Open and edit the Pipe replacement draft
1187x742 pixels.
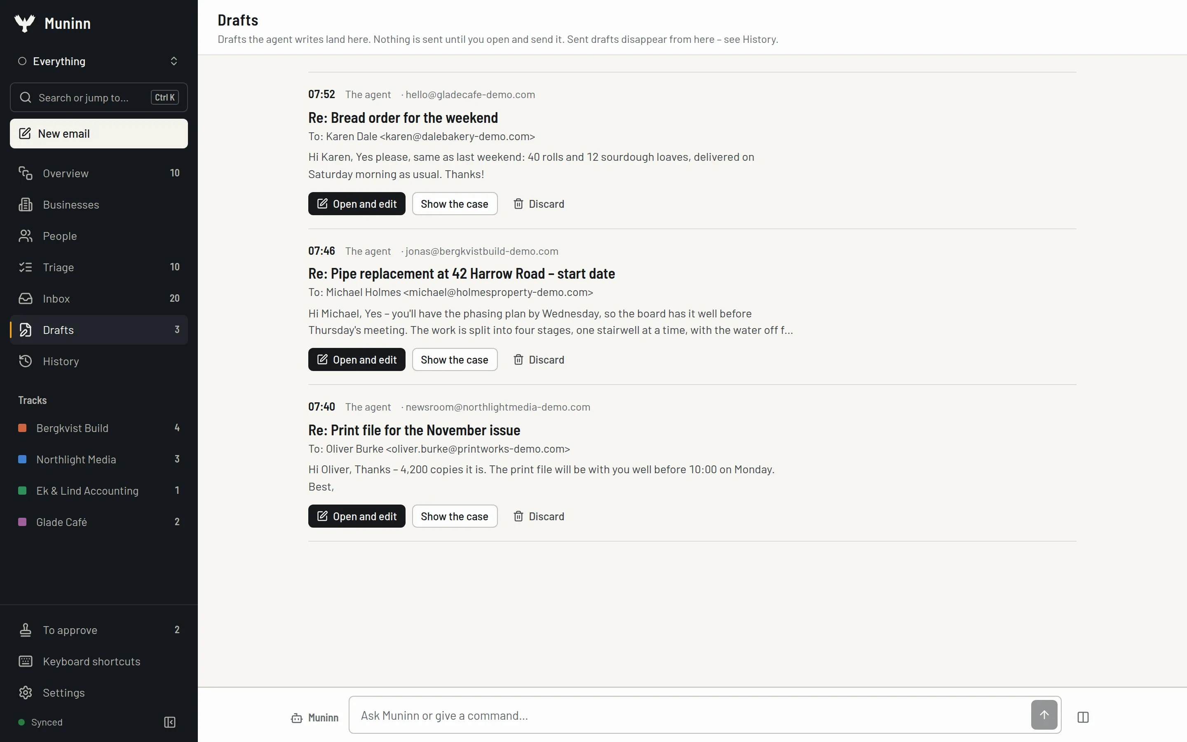pyautogui.click(x=357, y=360)
